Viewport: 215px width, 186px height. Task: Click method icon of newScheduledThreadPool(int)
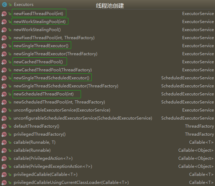coord(4,94)
